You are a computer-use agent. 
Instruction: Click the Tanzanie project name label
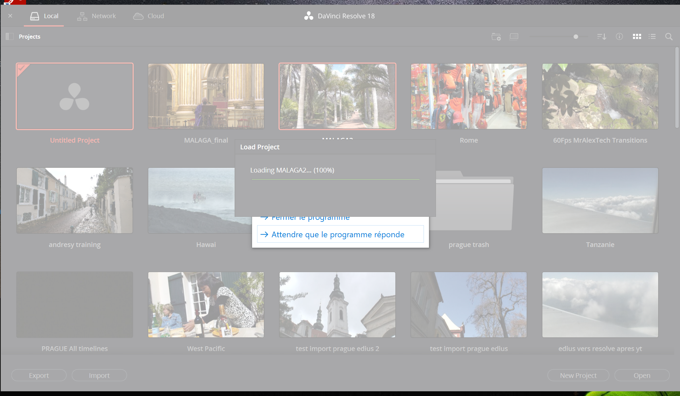pyautogui.click(x=600, y=245)
